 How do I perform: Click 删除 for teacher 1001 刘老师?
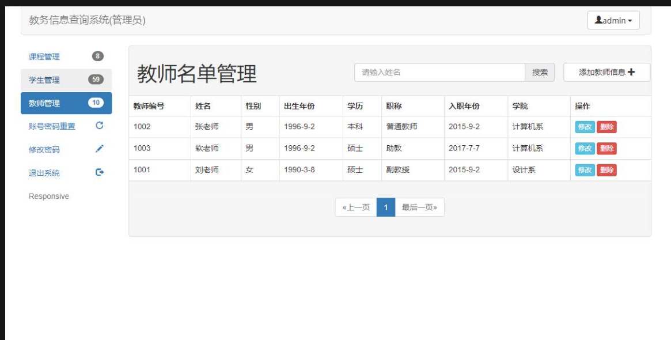(x=607, y=170)
